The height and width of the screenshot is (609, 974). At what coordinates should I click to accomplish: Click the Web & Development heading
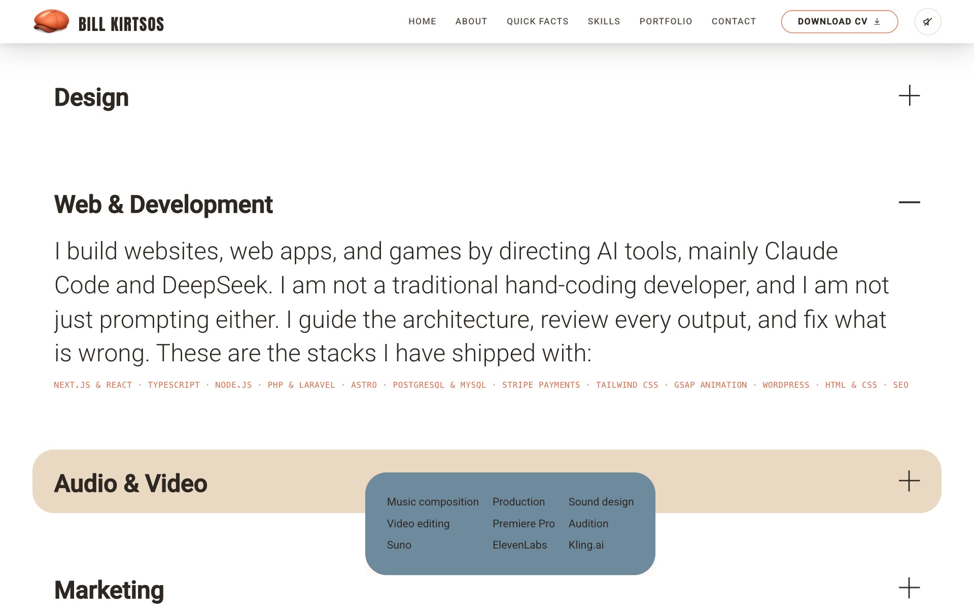pyautogui.click(x=163, y=205)
